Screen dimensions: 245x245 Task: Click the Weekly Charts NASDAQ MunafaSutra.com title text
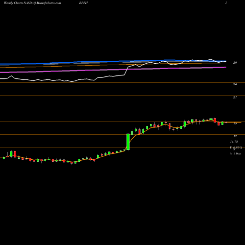pos(32,3)
